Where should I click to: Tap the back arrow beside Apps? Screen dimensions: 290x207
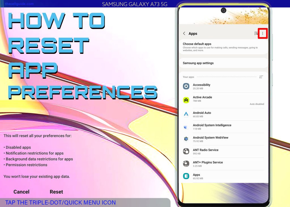click(184, 33)
